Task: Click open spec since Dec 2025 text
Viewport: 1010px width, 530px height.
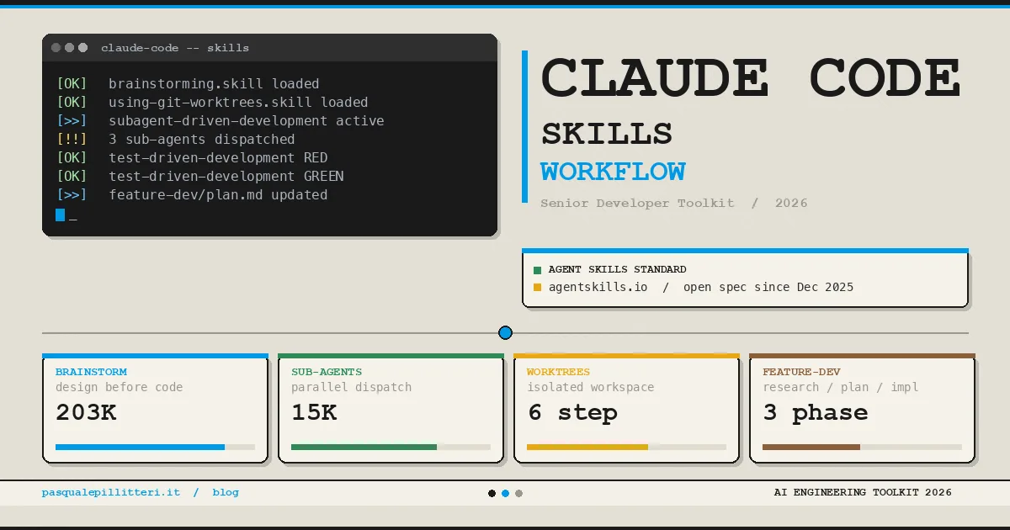Action: [x=768, y=288]
